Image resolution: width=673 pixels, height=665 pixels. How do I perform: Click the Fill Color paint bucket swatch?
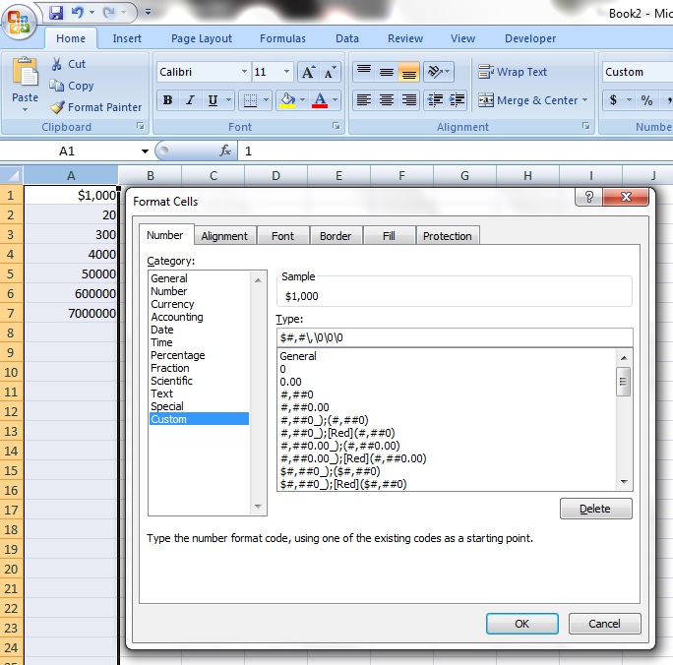pos(287,100)
